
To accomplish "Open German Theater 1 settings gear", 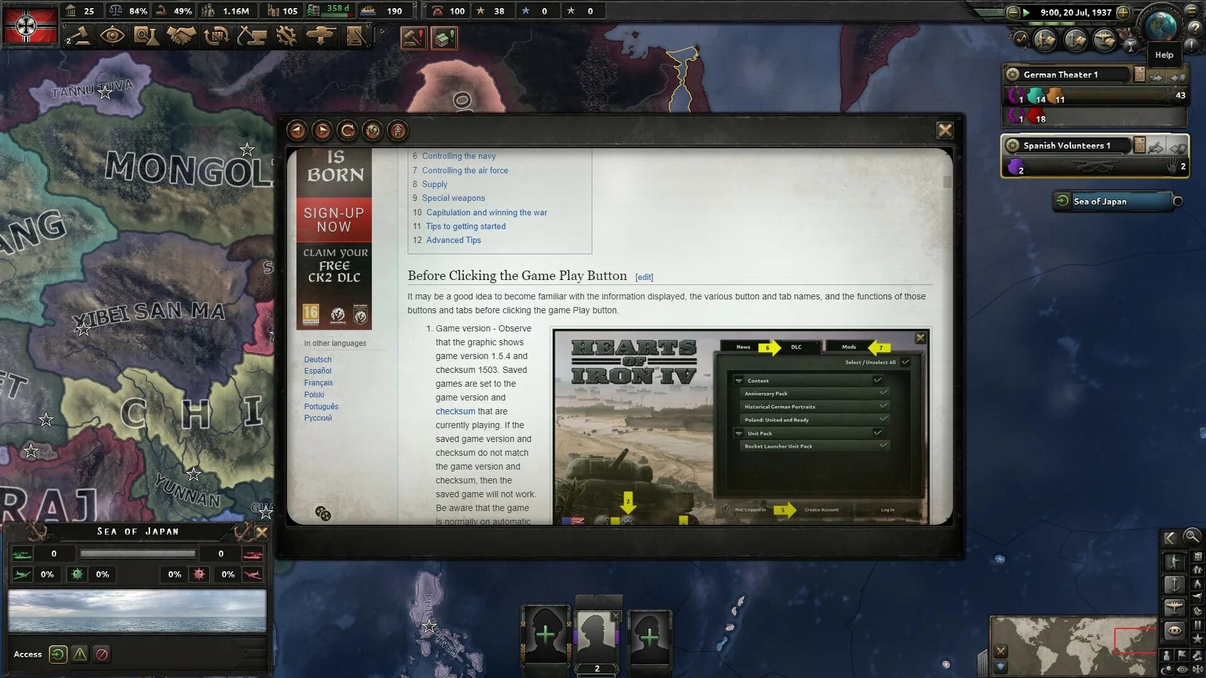I will [x=1013, y=74].
